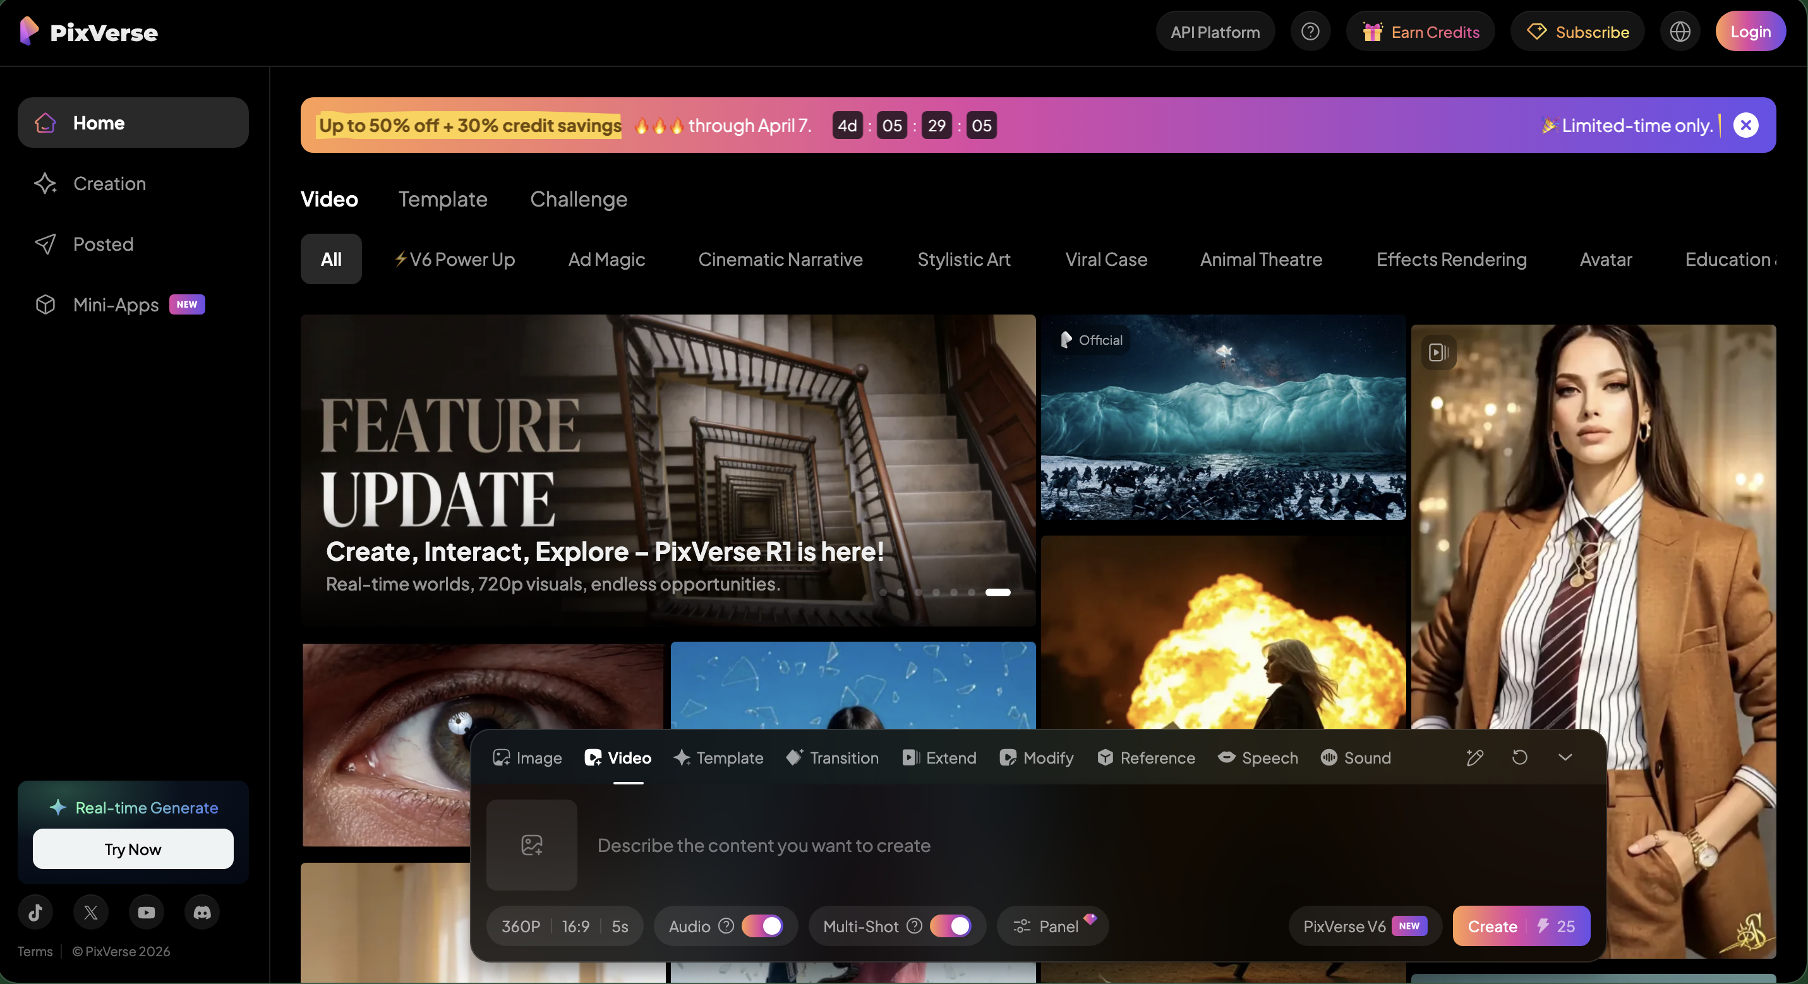Disable the Multi-Shot toggle
This screenshot has width=1808, height=984.
tap(950, 926)
